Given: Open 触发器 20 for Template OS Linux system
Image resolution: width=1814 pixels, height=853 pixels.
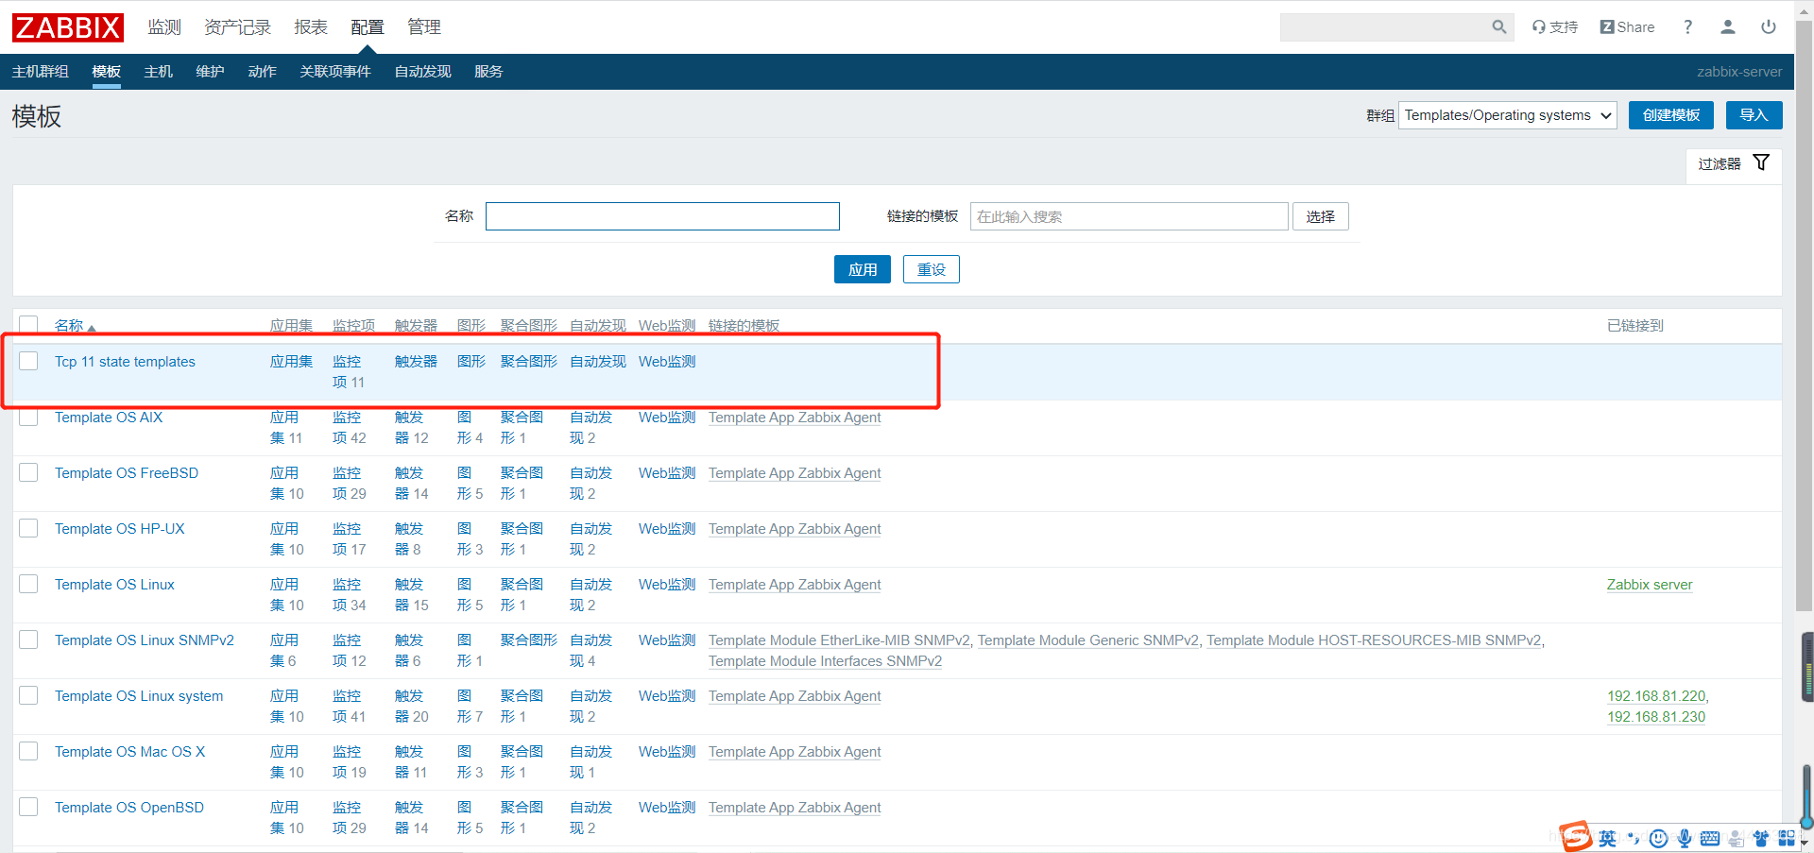Looking at the screenshot, I should [x=412, y=707].
